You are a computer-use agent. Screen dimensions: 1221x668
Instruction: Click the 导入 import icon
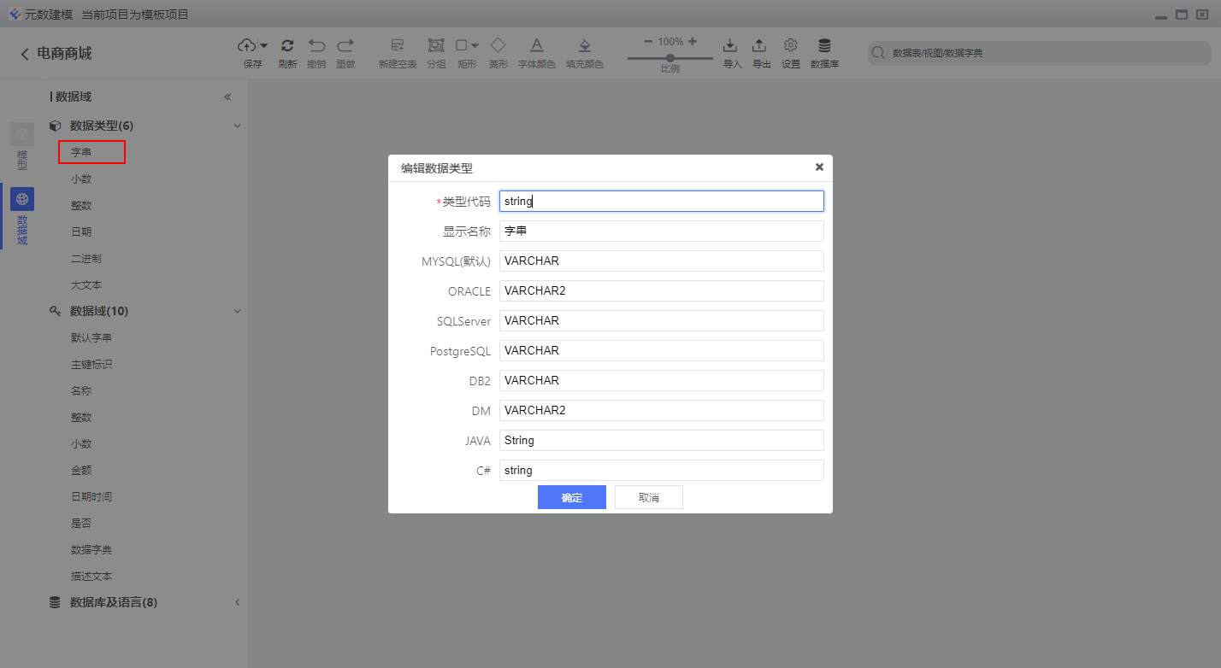click(x=730, y=45)
